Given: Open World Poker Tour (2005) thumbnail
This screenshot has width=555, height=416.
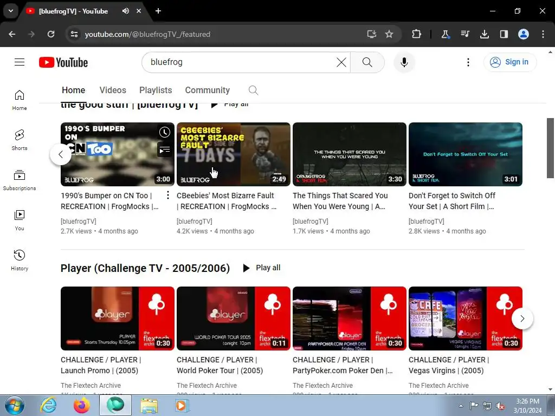Looking at the screenshot, I should [234, 318].
